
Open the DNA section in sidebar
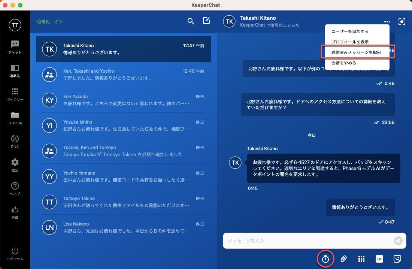(x=15, y=141)
